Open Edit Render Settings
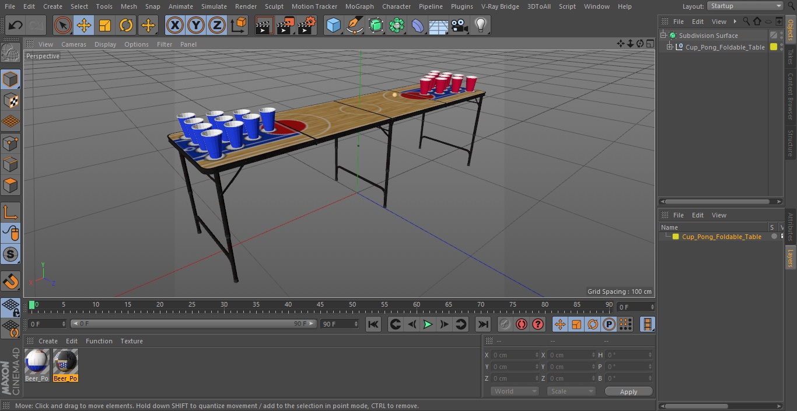 [307, 26]
